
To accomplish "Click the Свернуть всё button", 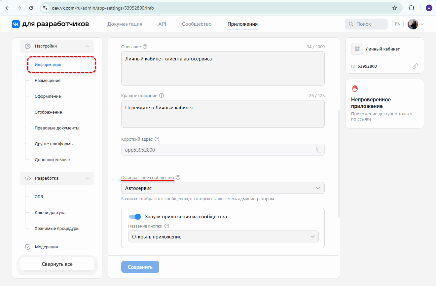I will tap(57, 264).
